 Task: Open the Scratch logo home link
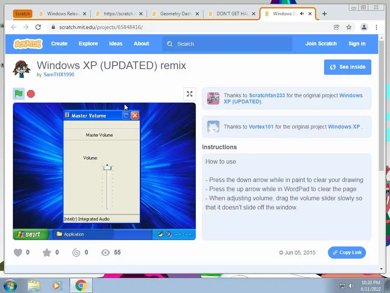click(x=28, y=44)
